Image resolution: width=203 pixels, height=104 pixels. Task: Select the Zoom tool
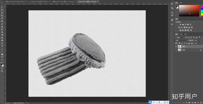(x=2, y=57)
